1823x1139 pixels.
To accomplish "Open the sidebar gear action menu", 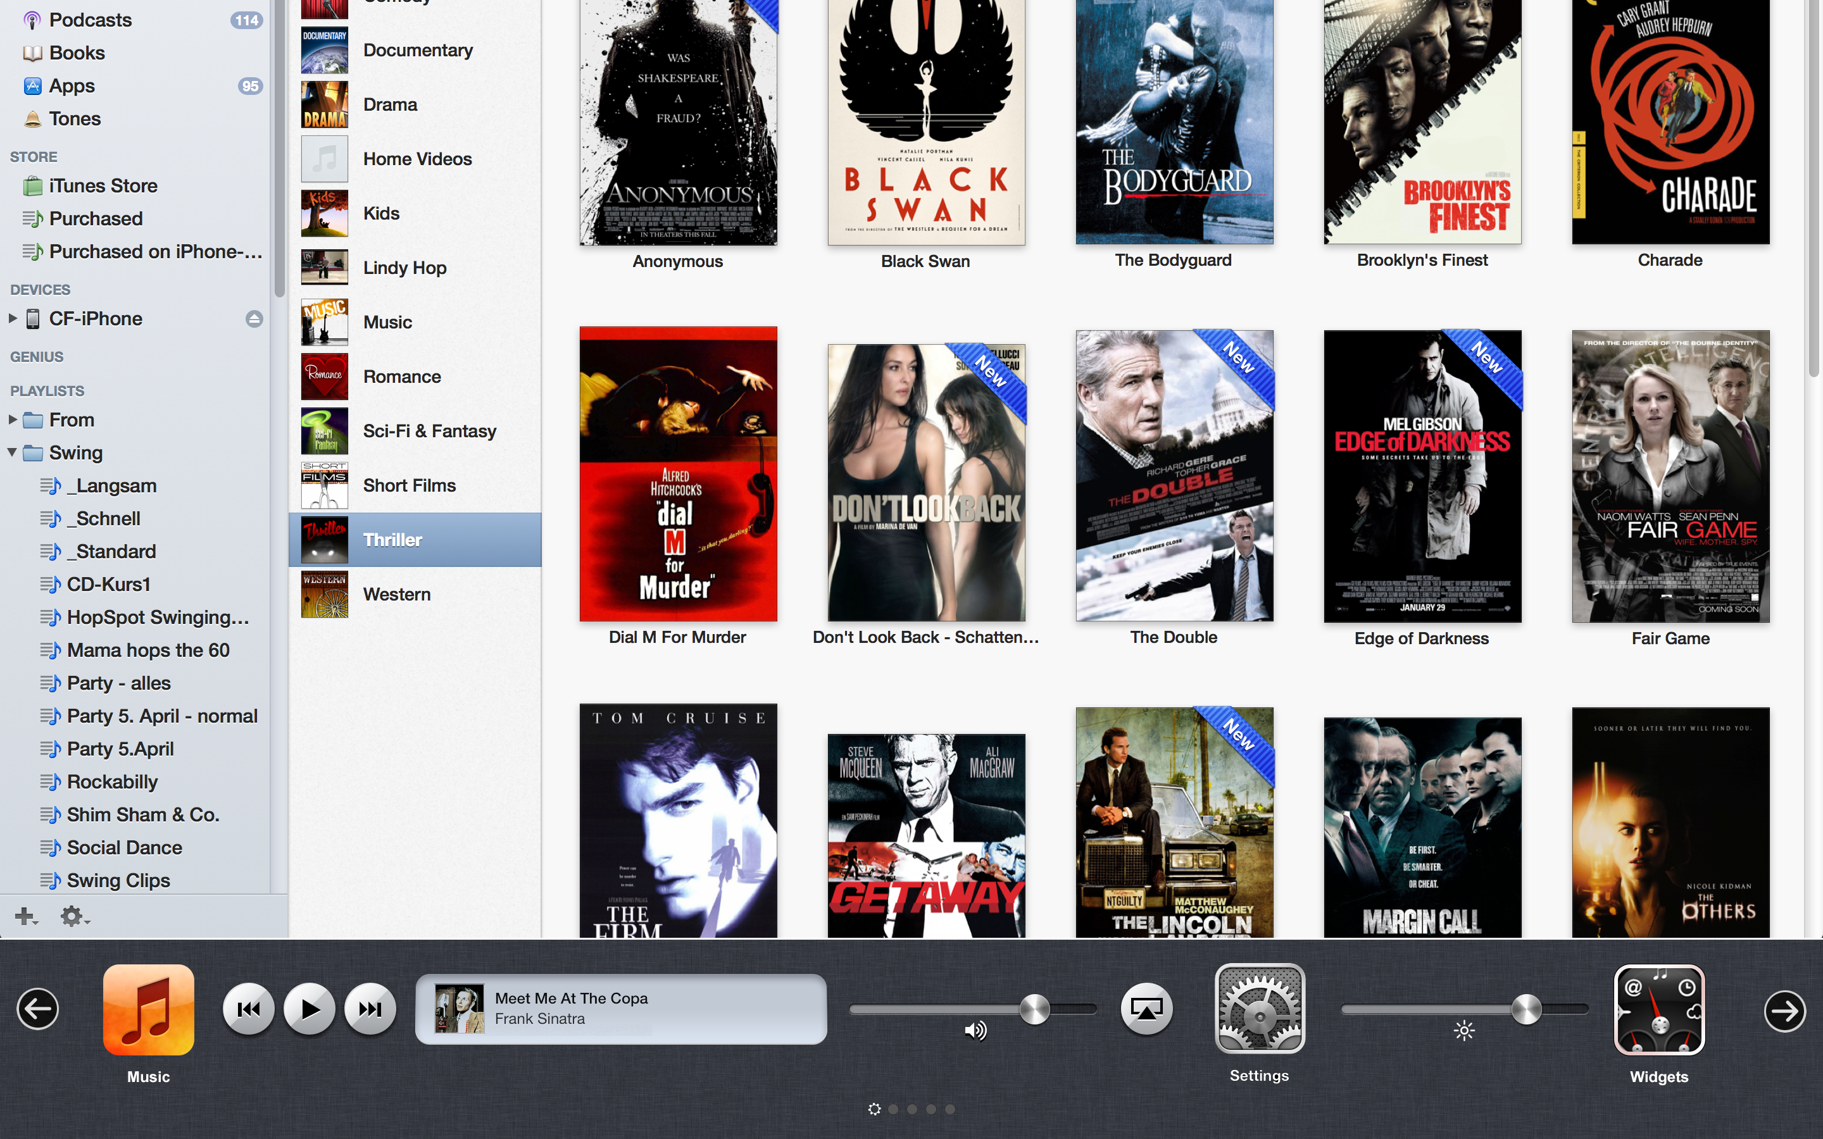I will pyautogui.click(x=74, y=916).
